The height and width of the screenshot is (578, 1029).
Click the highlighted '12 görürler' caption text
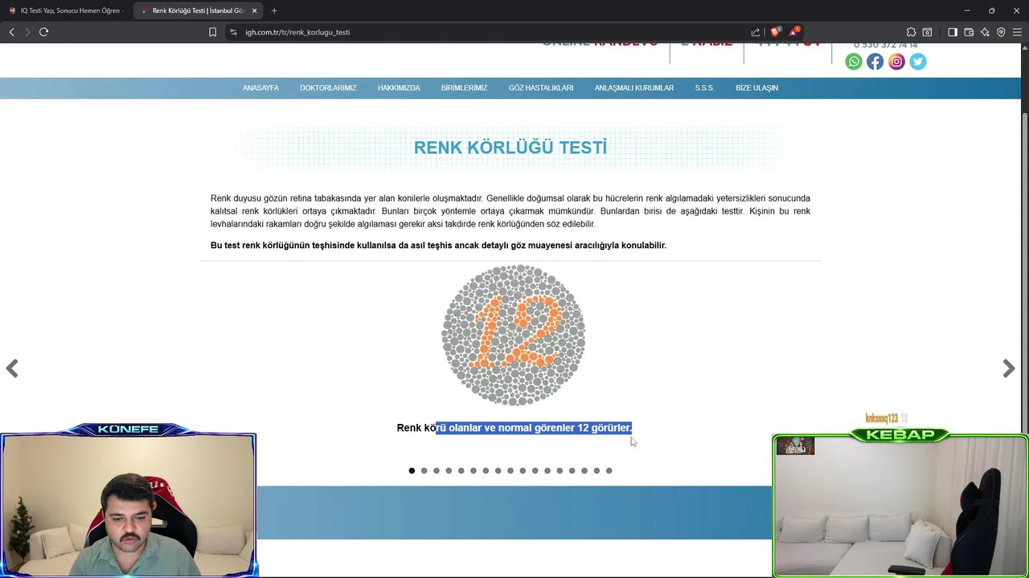point(605,428)
